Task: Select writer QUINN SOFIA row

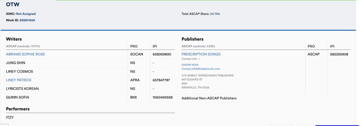Action: [x=90, y=97]
